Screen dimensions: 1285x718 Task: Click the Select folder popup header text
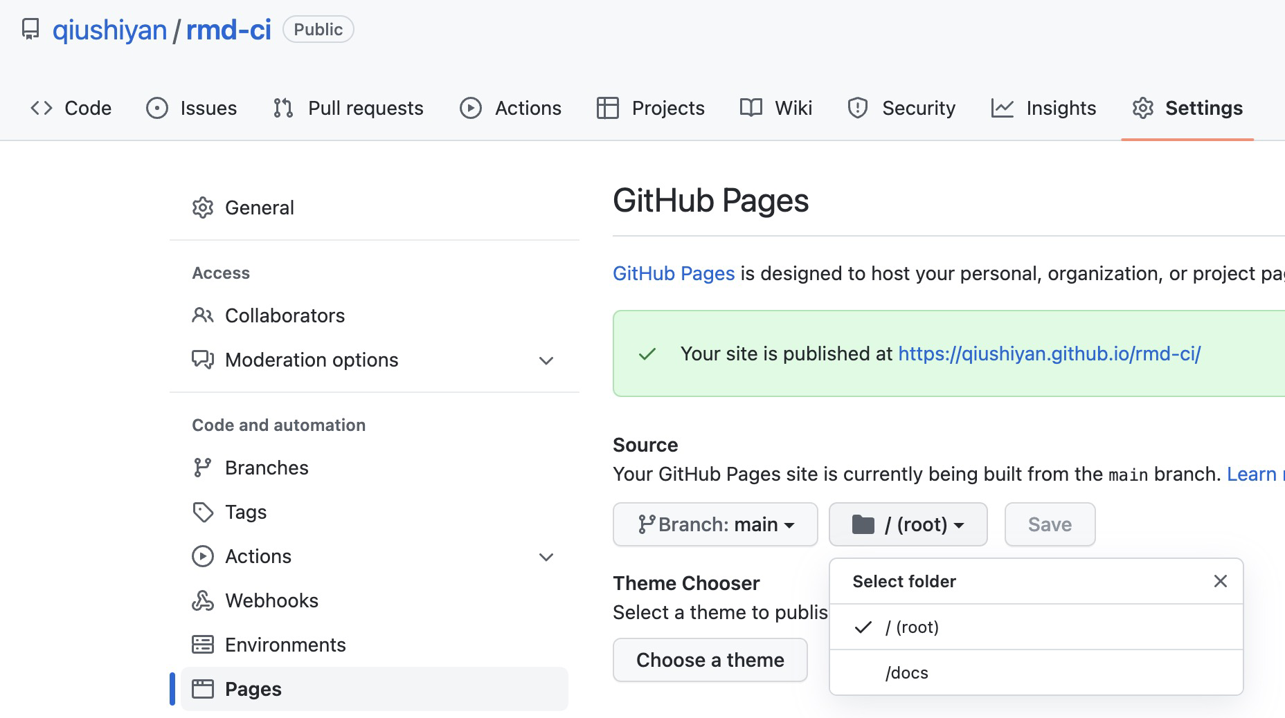904,581
